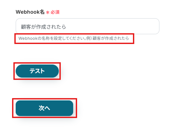179x133 pixels.
Task: Start the test using the teal テスト pill
Action: (37, 71)
